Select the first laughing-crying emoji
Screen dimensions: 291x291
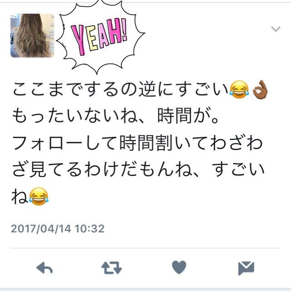click(239, 90)
